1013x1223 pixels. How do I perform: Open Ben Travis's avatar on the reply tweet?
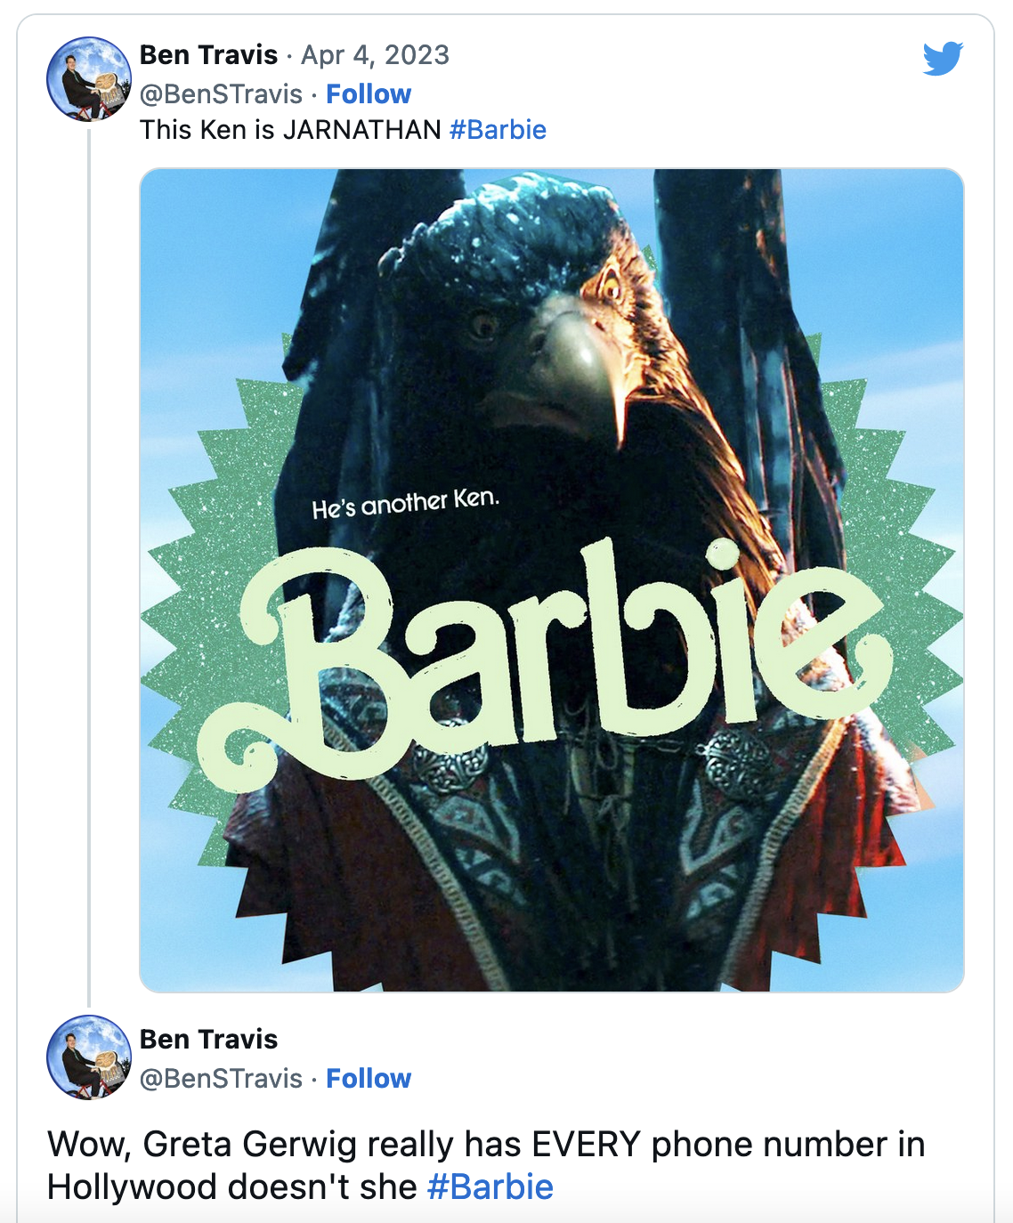89,1057
